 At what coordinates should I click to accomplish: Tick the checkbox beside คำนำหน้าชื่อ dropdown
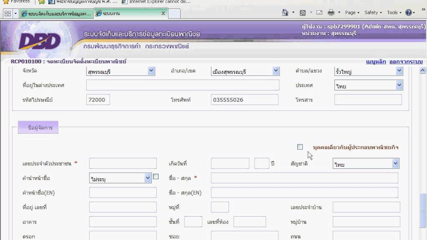156,177
